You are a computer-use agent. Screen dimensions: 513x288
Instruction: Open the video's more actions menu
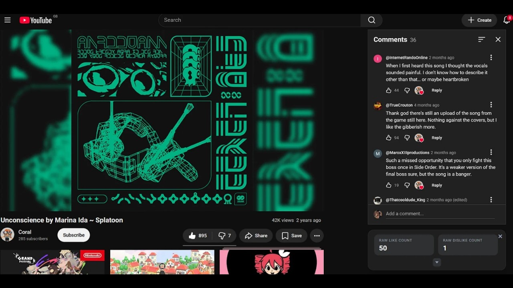coord(317,236)
